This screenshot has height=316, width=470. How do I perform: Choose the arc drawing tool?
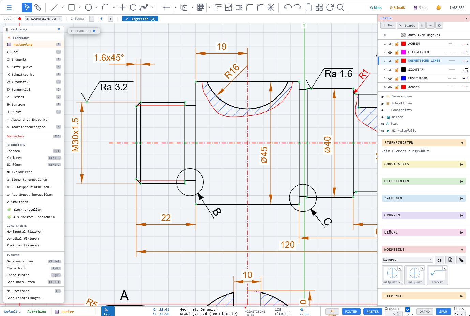coord(105,7)
